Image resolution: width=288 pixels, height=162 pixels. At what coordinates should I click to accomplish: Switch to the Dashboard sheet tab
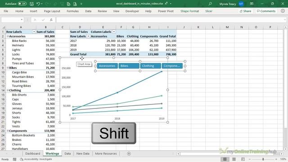[x=33, y=153]
